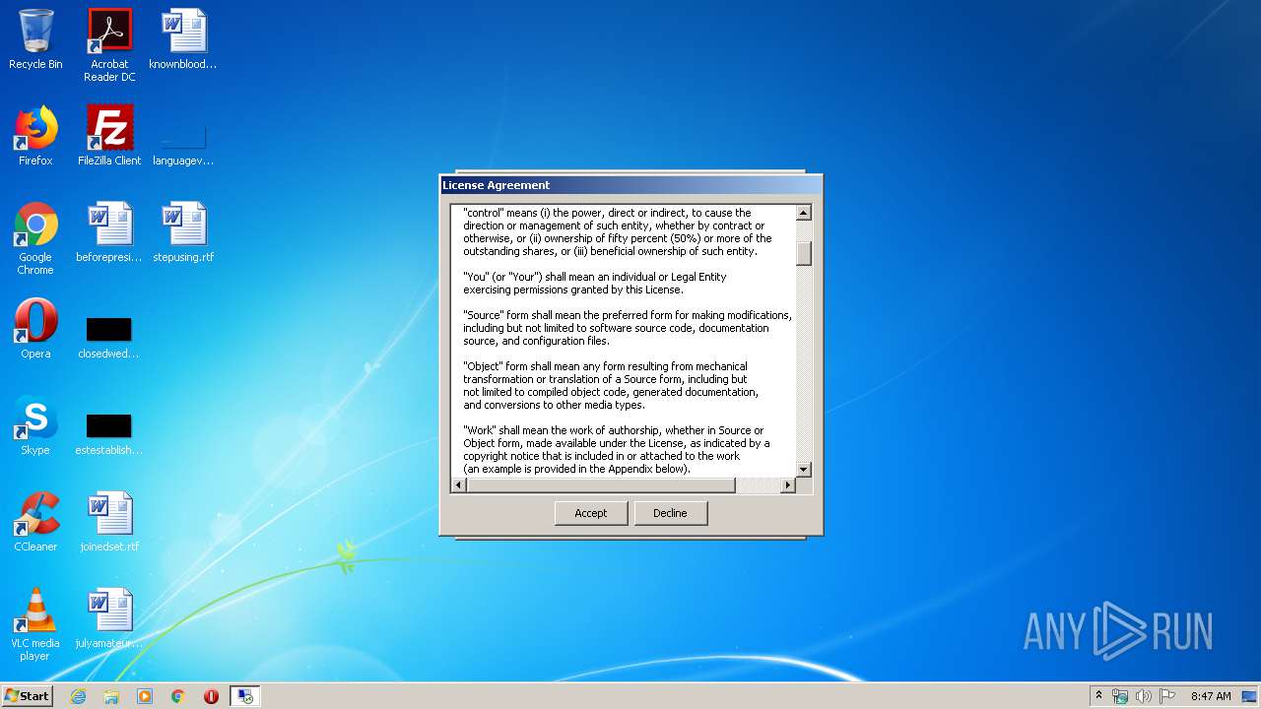Click the "Work" shall mean paragraph

click(x=617, y=449)
